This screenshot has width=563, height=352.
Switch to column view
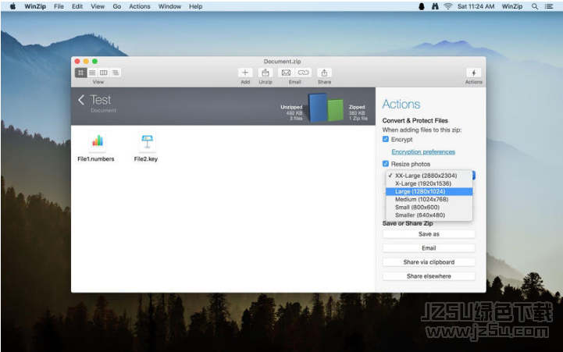pyautogui.click(x=103, y=73)
